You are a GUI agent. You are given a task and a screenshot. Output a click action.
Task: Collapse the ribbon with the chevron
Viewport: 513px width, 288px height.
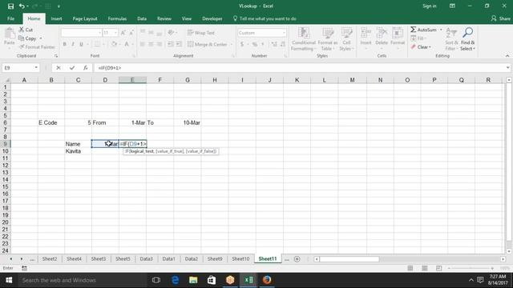[x=507, y=56]
